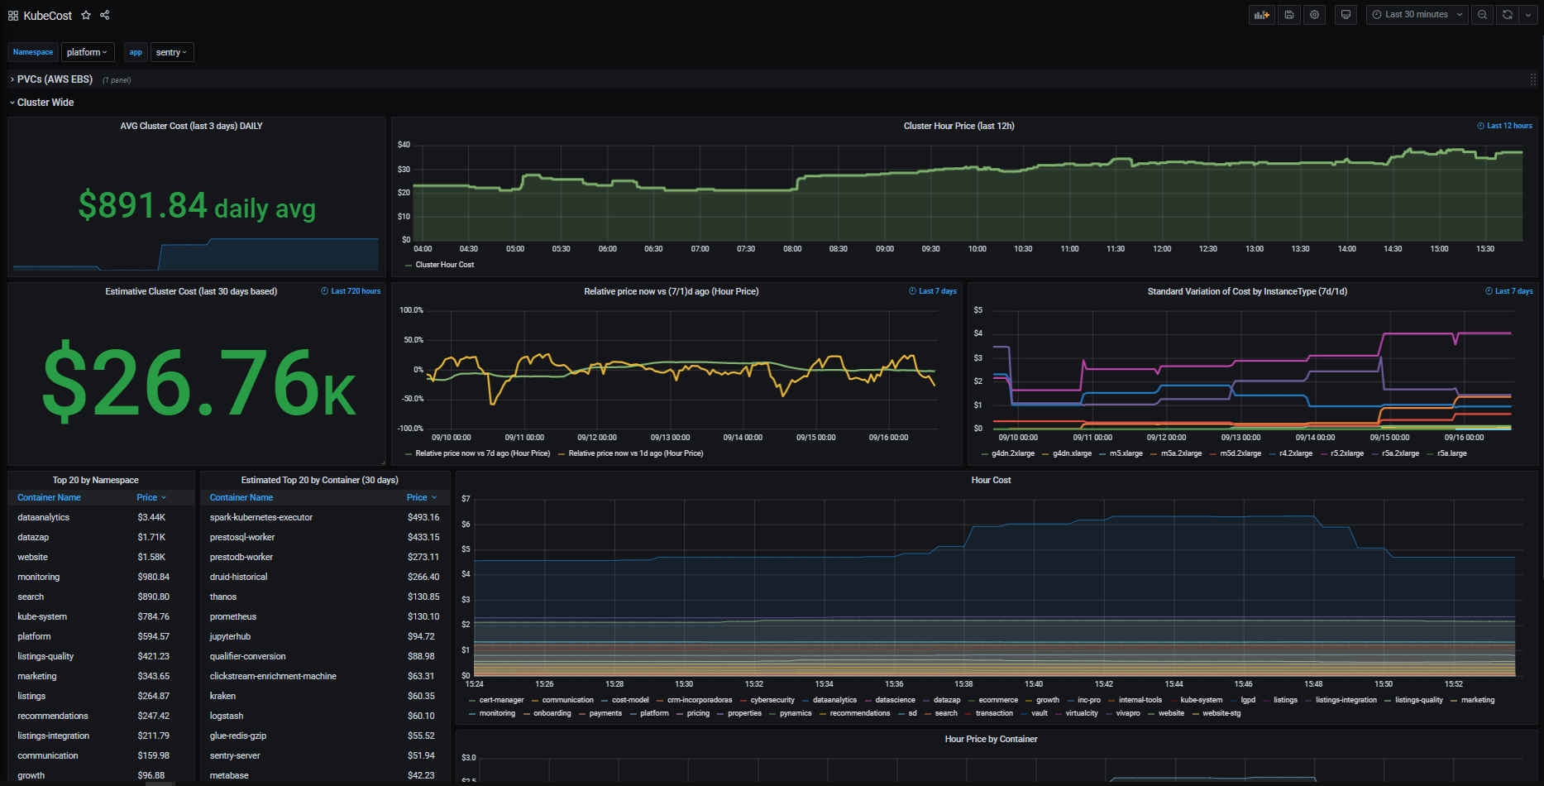This screenshot has width=1544, height=786.
Task: Open the sentry app variable dropdown
Action: pyautogui.click(x=171, y=52)
